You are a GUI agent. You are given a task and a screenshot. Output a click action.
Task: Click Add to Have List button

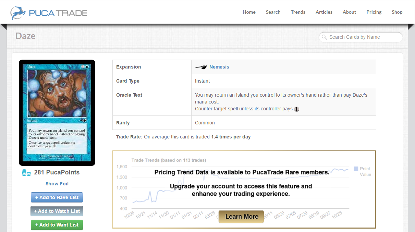[x=57, y=197]
